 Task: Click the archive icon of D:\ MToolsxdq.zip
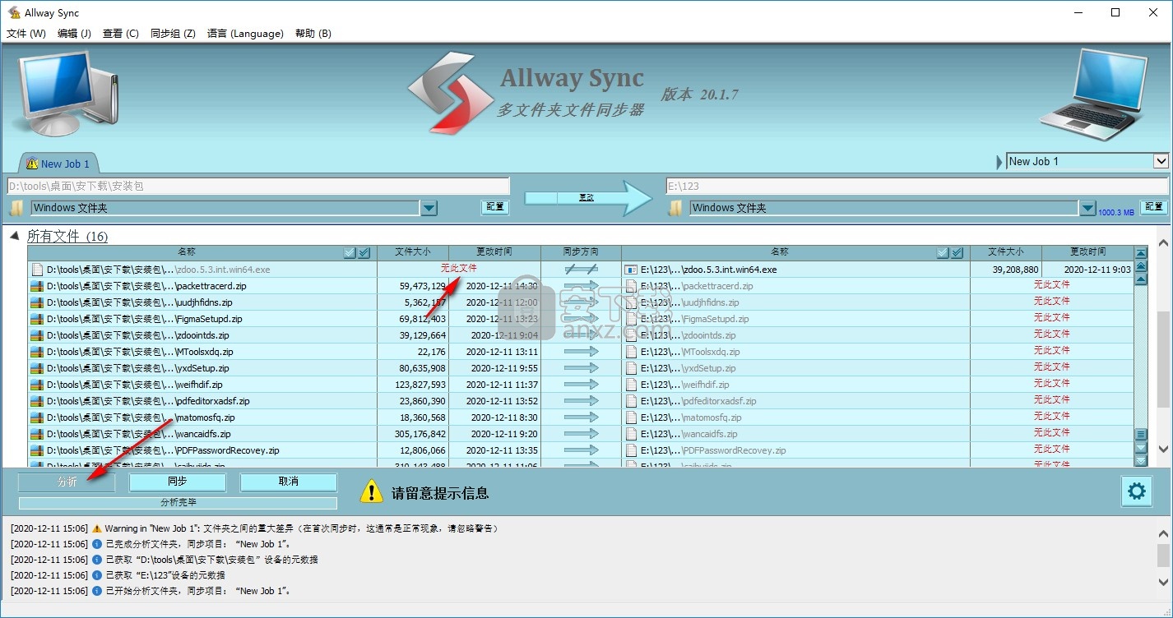(x=36, y=352)
